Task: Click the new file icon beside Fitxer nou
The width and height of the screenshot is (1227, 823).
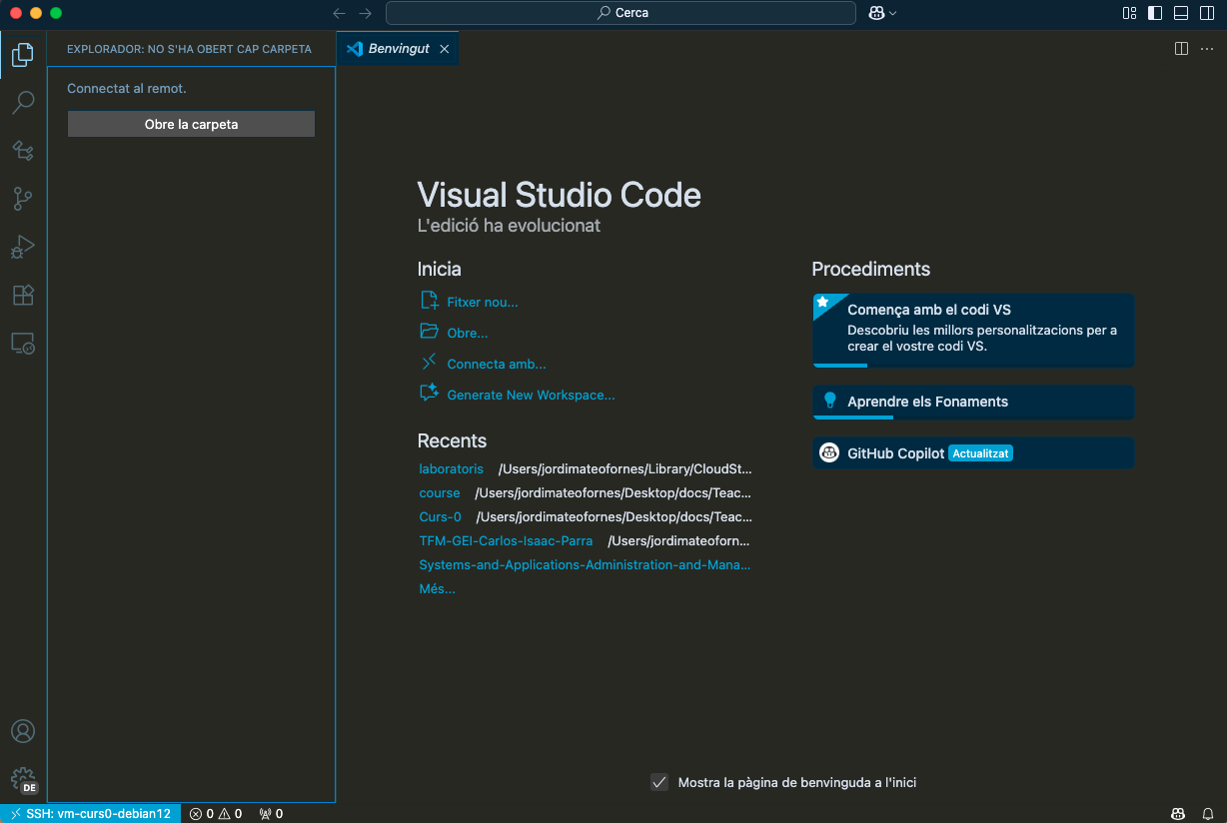Action: pos(430,301)
